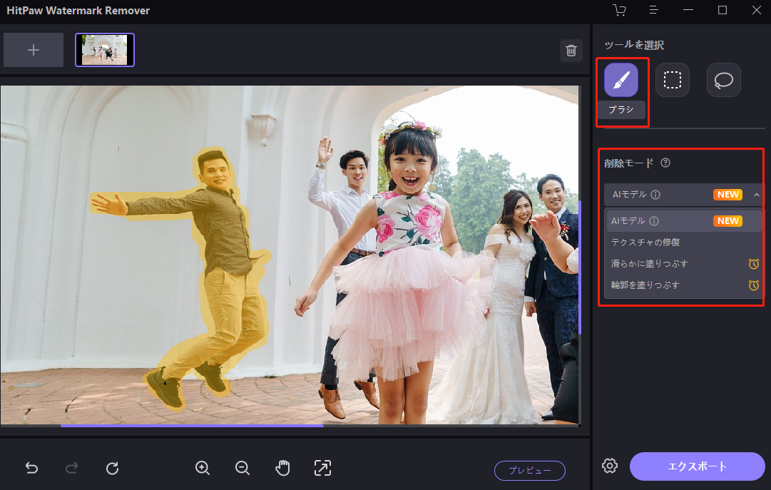Fit image to screen with expand icon
This screenshot has height=490, width=771.
click(x=322, y=468)
